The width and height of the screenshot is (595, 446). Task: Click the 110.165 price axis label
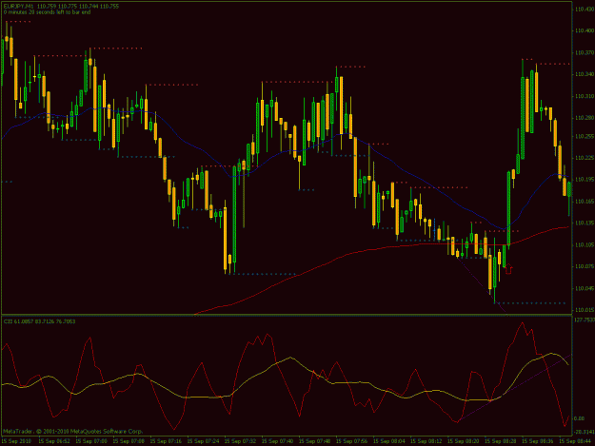tap(585, 202)
